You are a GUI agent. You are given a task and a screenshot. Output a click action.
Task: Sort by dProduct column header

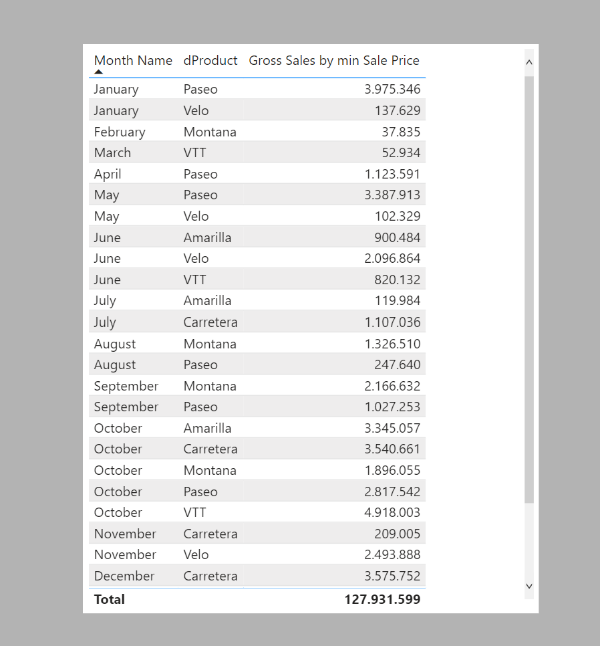(210, 61)
